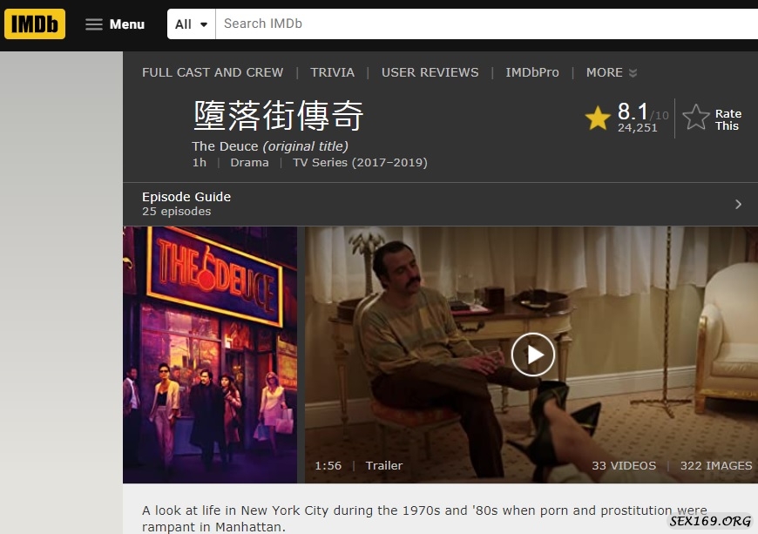The height and width of the screenshot is (534, 758).
Task: Visit the IMDbPro link
Action: pyautogui.click(x=532, y=72)
